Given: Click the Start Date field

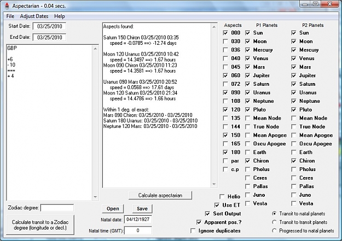Looking at the screenshot, I should (49, 26).
